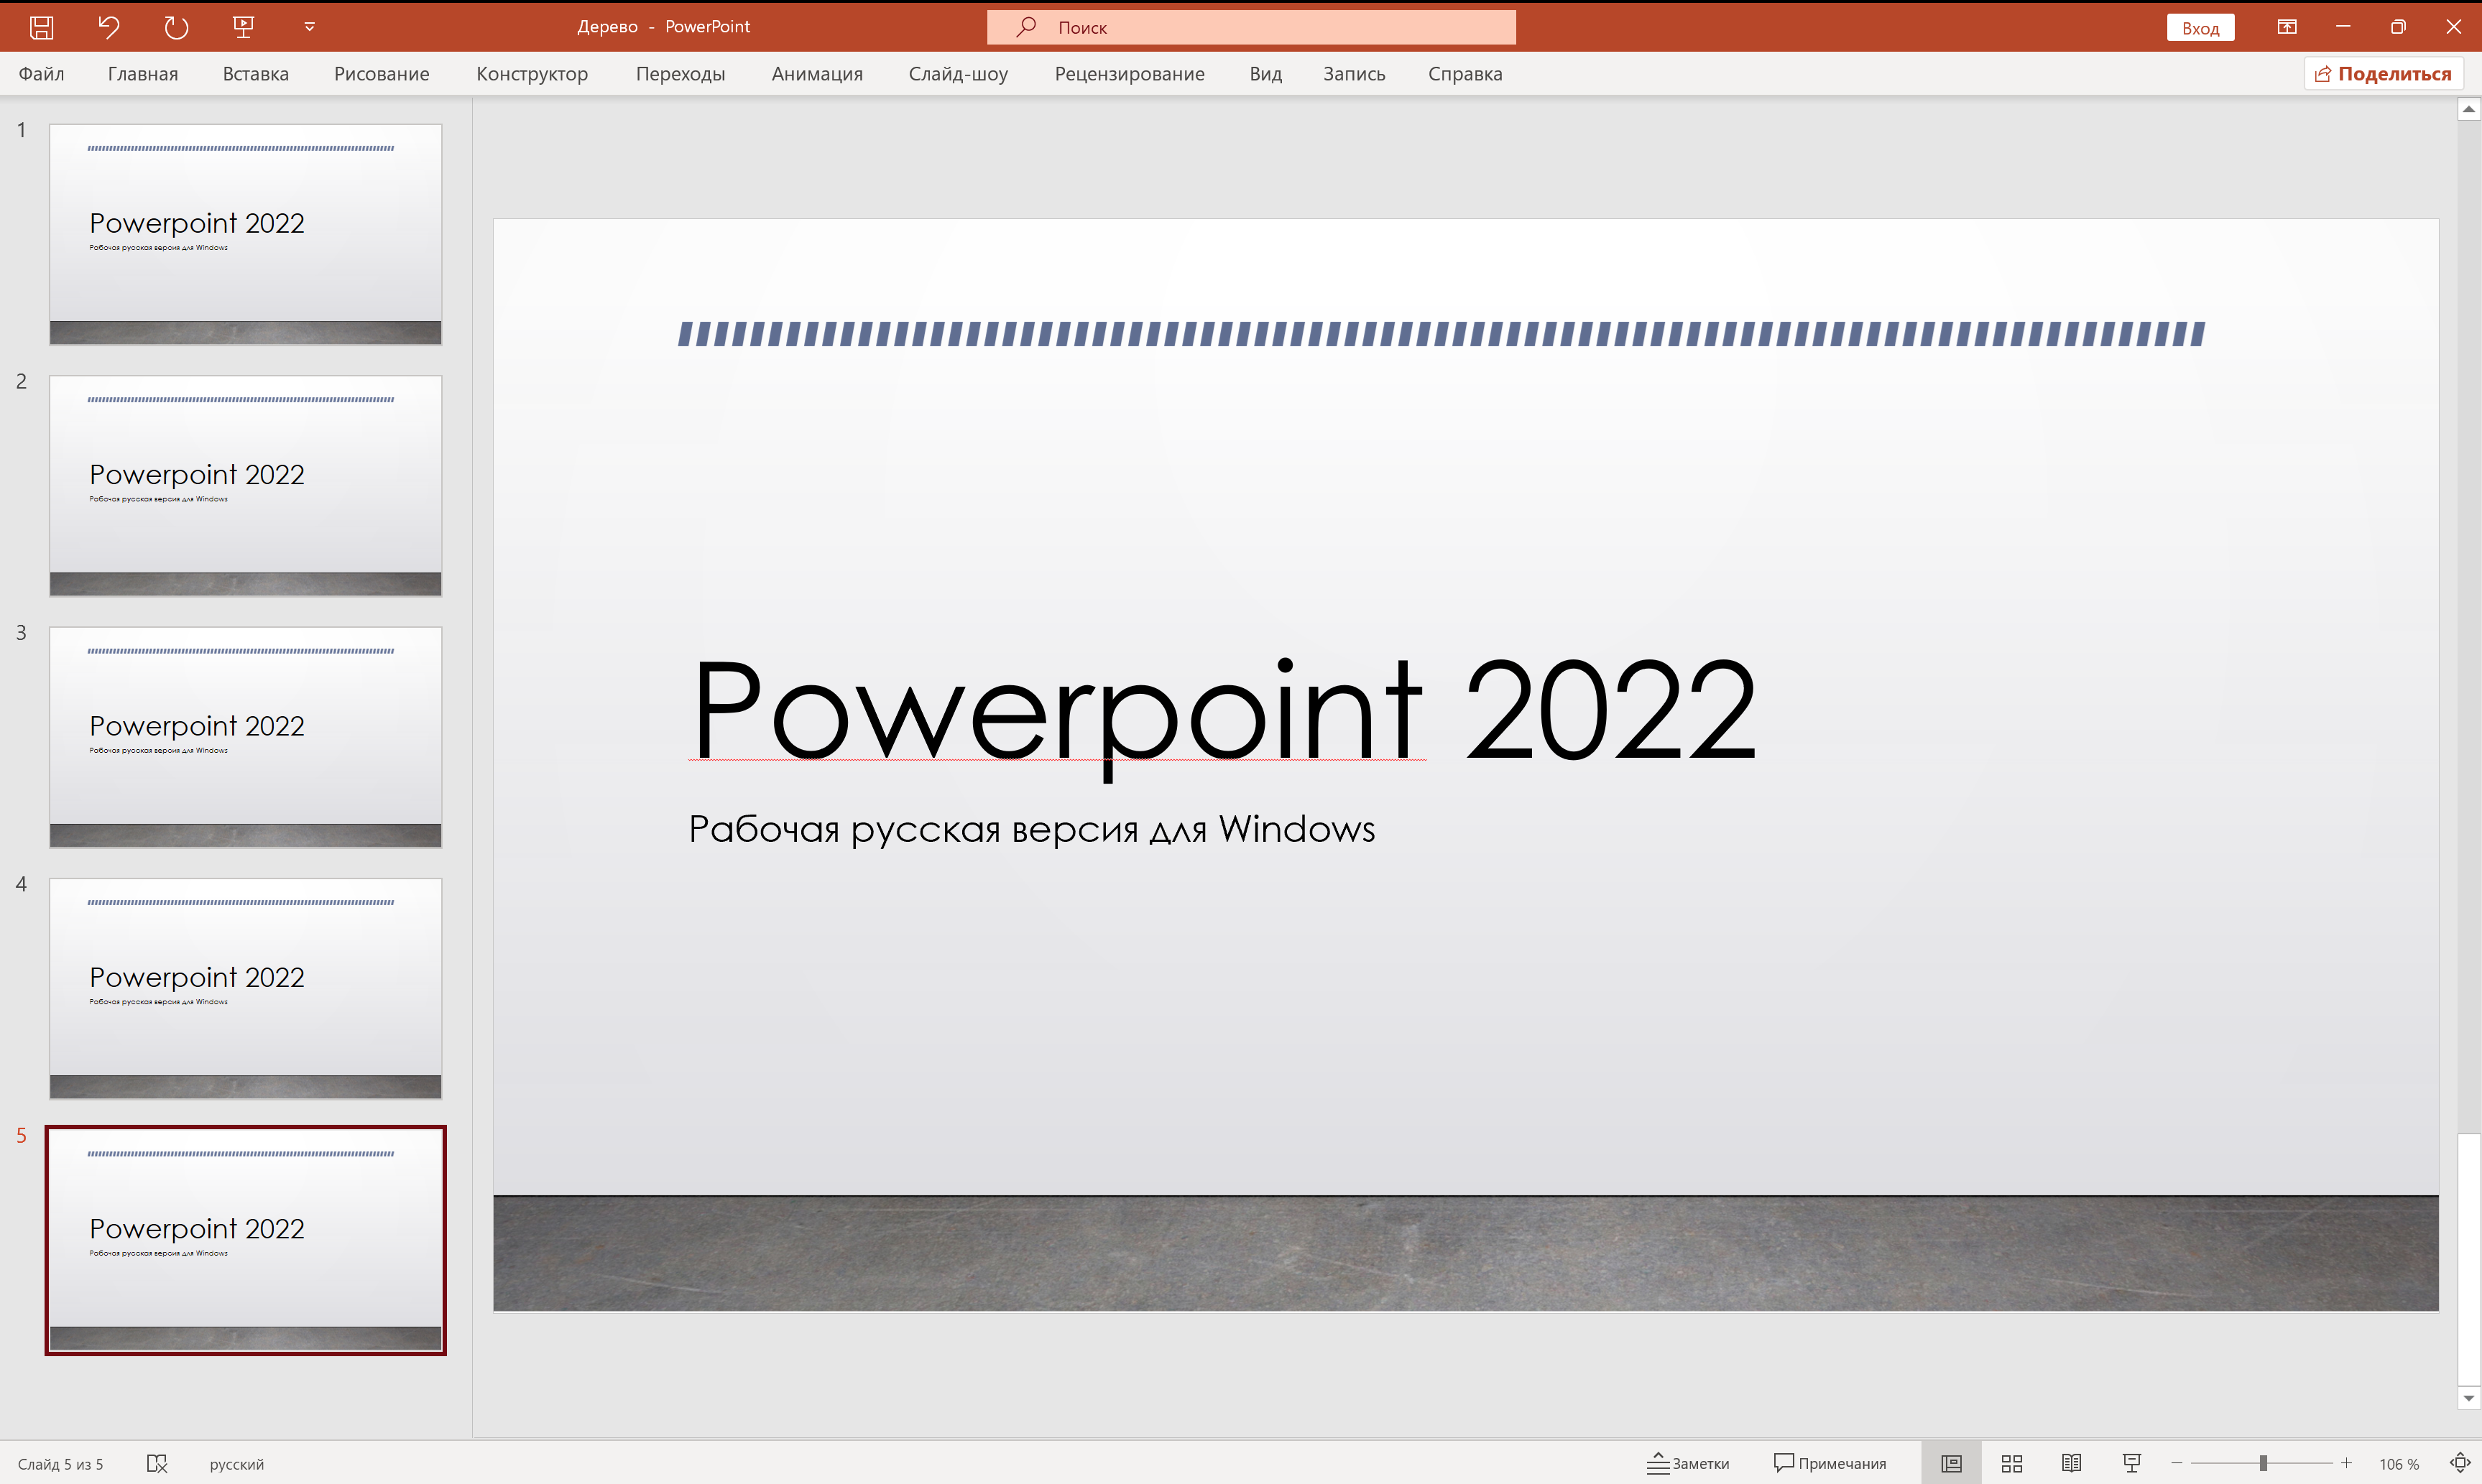Screen dimensions: 2482x1484
Task: Open the Конструктор ribbon tab
Action: 532,73
